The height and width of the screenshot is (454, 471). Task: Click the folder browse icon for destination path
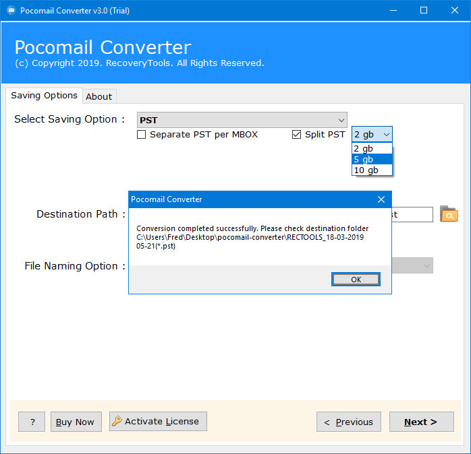(449, 214)
